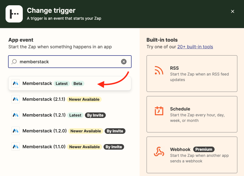Click Newer Available badge on Memberstack (2.1.1)
Screen dimensions: 244x176
pos(84,99)
